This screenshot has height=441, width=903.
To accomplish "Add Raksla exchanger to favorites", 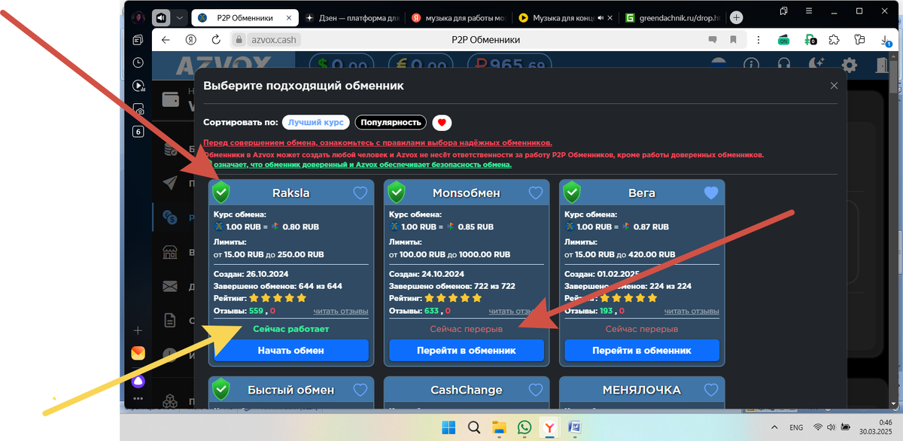I will click(x=360, y=193).
